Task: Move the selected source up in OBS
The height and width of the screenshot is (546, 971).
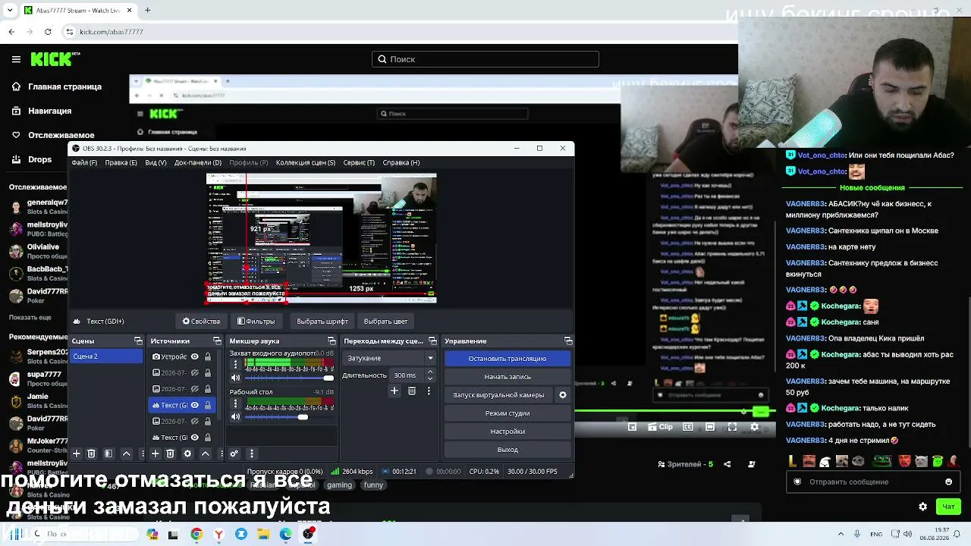Action: (205, 453)
